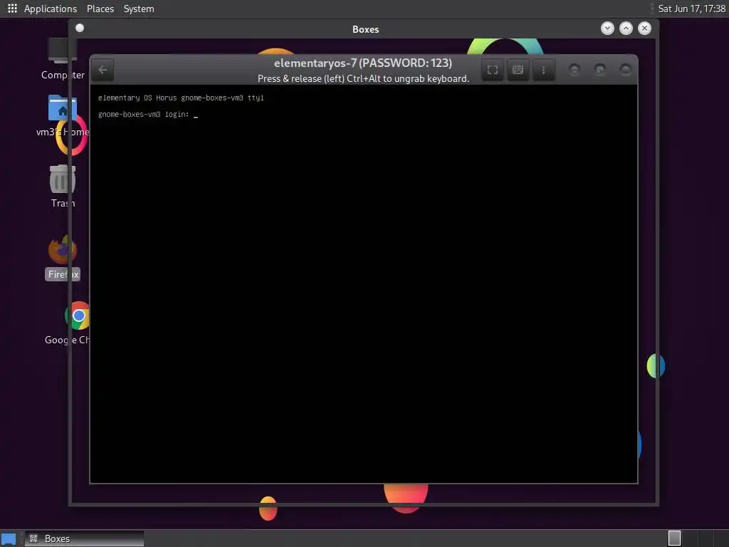Maximize the outer Boxes window
The height and width of the screenshot is (547, 729).
point(626,28)
